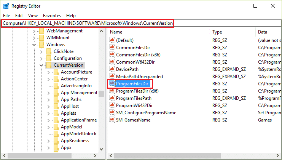The height and width of the screenshot is (160, 282).
Task: Open the File menu
Action: click(6, 16)
